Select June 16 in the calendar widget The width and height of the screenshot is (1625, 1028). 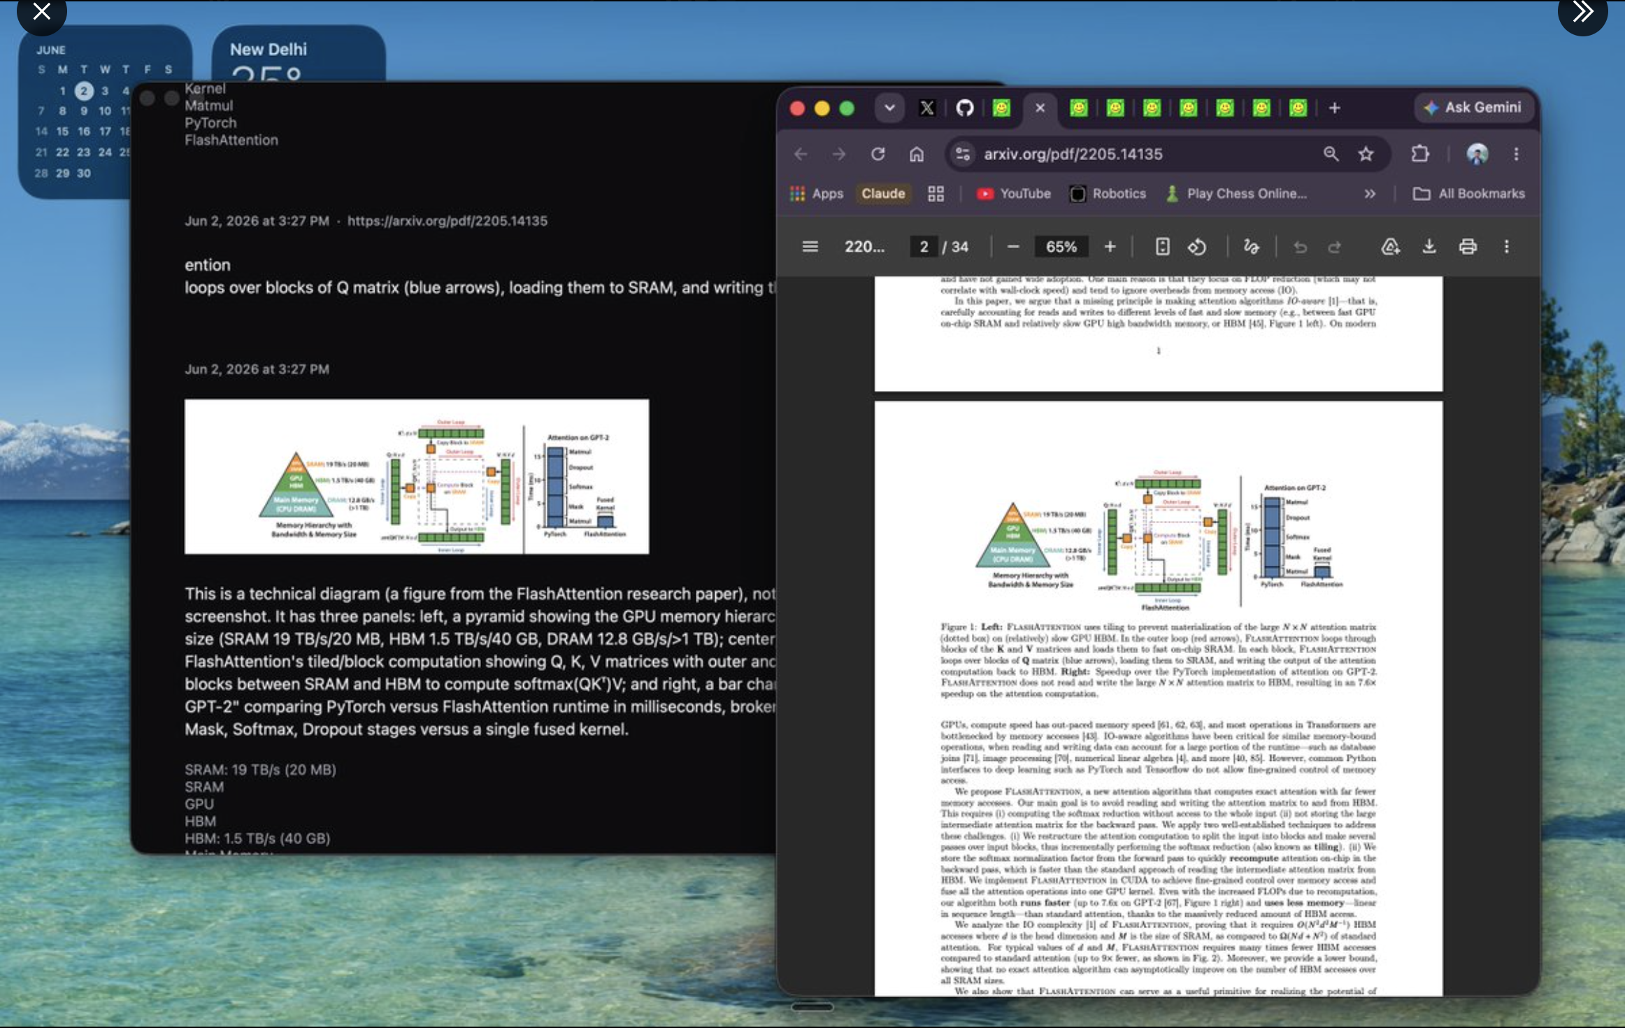pyautogui.click(x=84, y=131)
